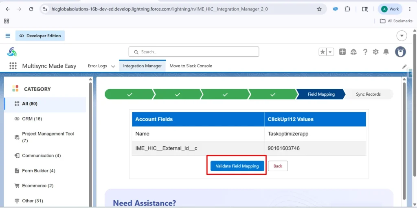Click the Validate Field Mapping button
417x208 pixels.
237,166
